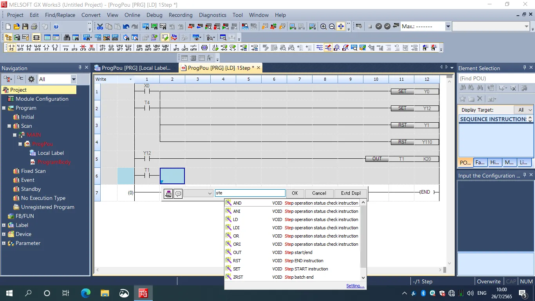The image size is (535, 301).
Task: Save the project with the floppy disk icon
Action: pos(25,26)
